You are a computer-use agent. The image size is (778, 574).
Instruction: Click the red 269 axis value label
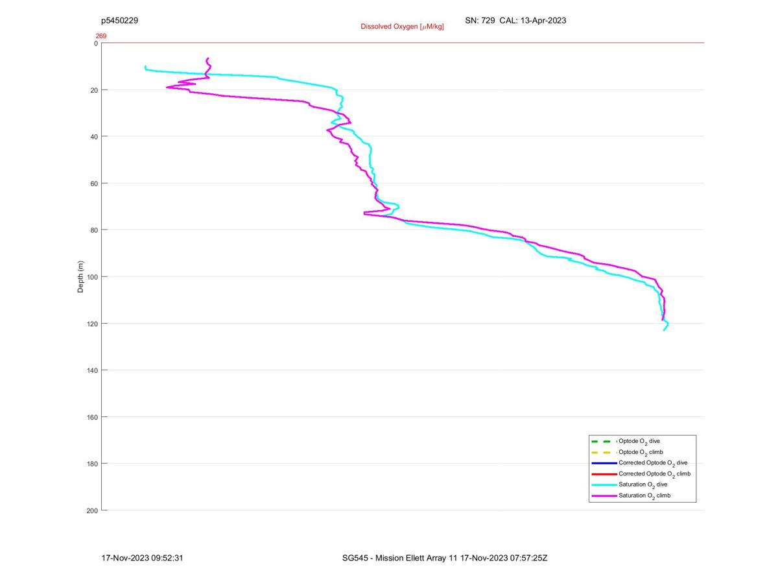(101, 36)
